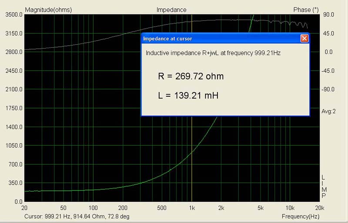Click the 1k frequency axis tick label
Viewport: 348px width, 223px height.
192,208
